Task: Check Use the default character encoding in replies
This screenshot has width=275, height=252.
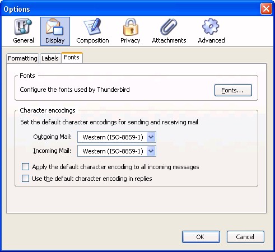Action: point(25,178)
